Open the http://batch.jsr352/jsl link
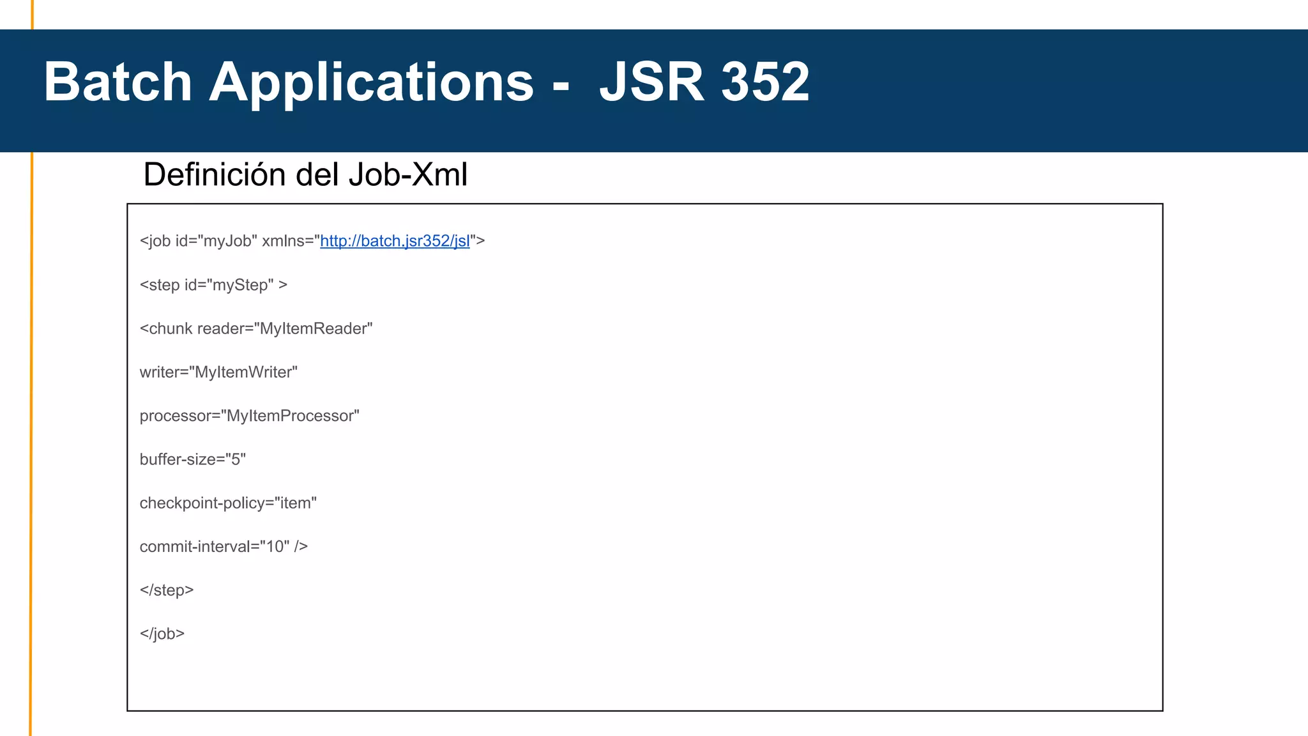 pyautogui.click(x=395, y=241)
